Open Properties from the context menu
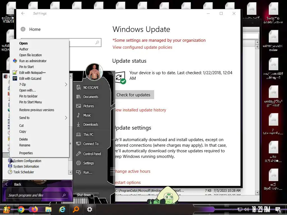The image size is (287, 215). click(39, 153)
